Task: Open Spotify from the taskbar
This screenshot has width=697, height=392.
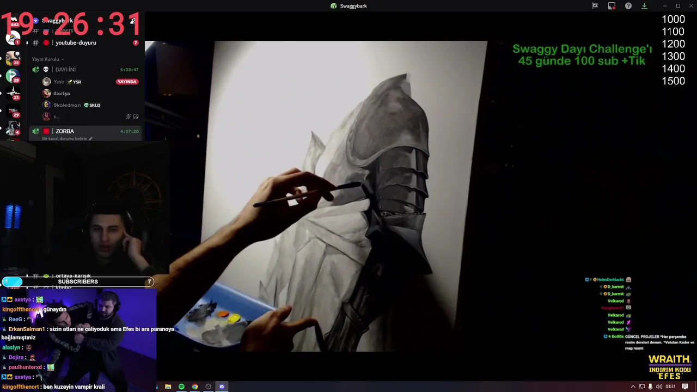Action: click(181, 387)
